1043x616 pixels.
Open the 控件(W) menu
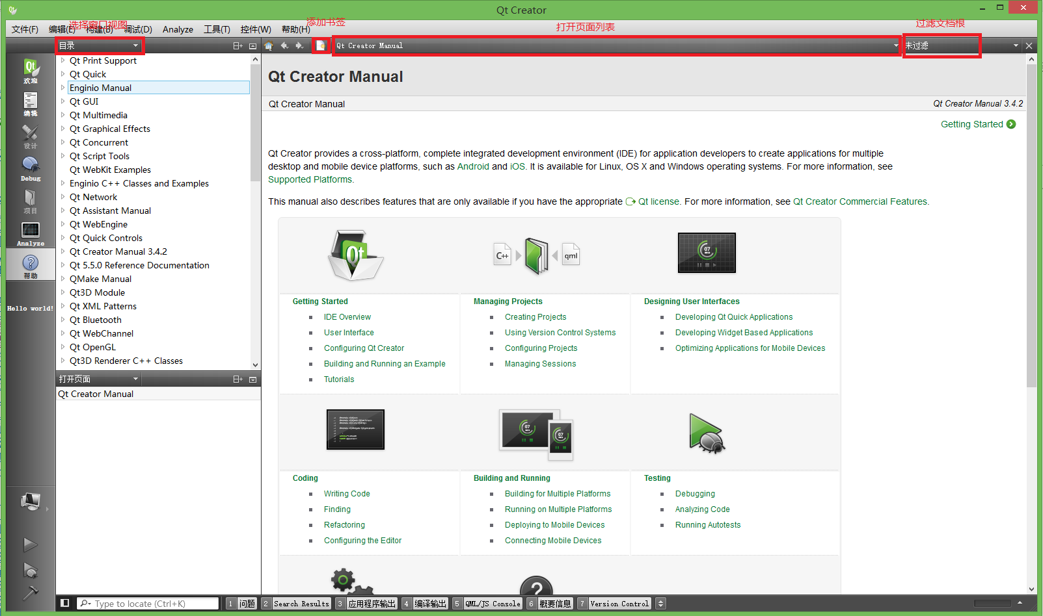[x=256, y=29]
